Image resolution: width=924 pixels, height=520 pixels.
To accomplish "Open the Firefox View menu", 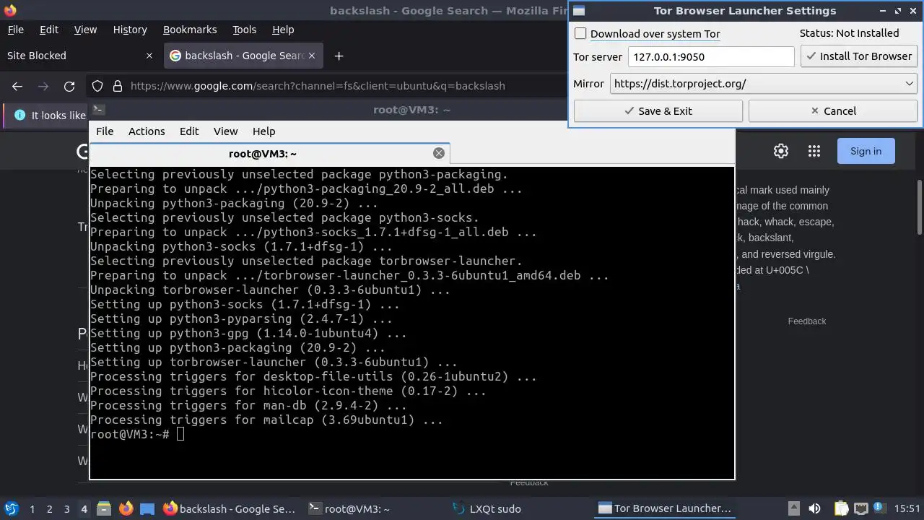I will [x=85, y=30].
